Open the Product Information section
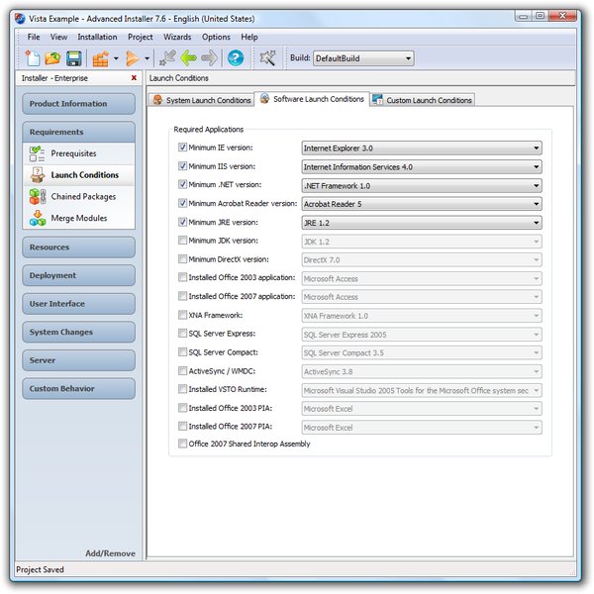 point(79,104)
